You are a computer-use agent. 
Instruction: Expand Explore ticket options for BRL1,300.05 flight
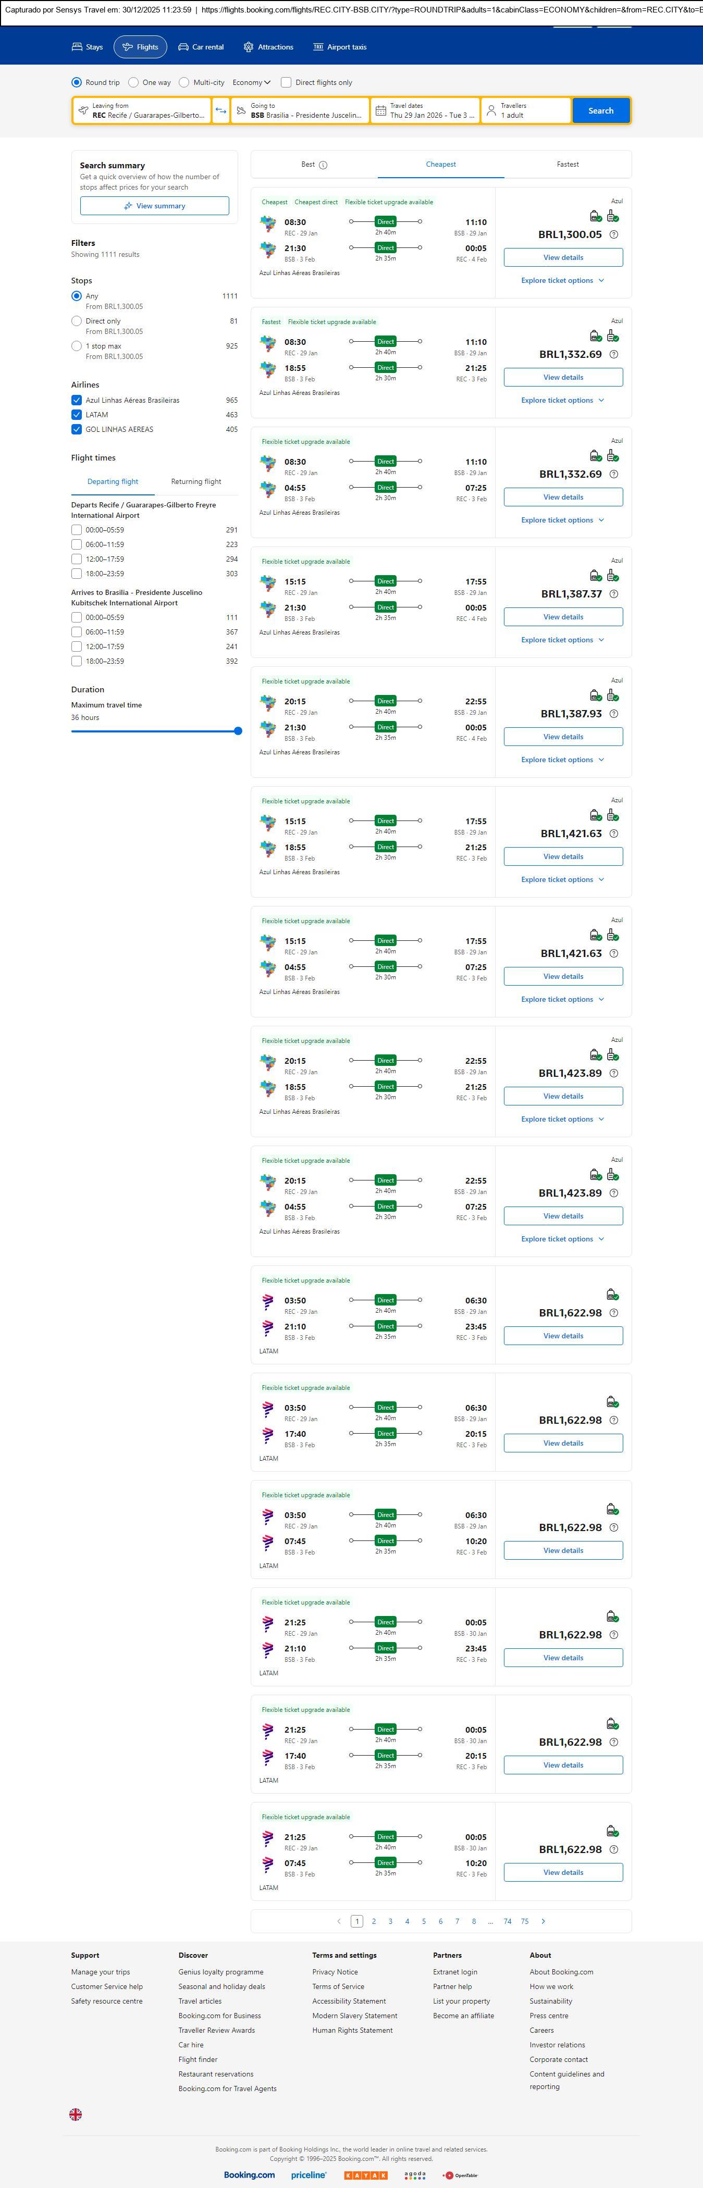[x=563, y=280]
